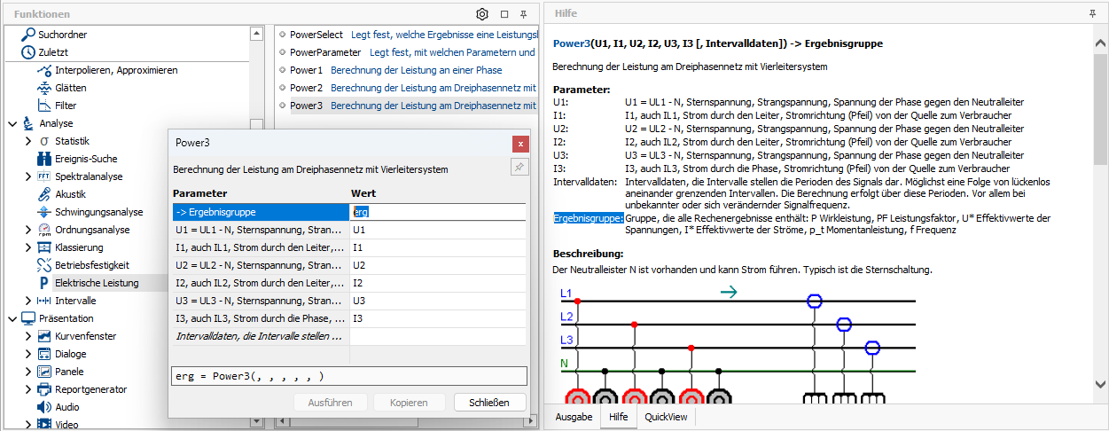1109x431 pixels.
Task: Pin the Hilfe panel
Action: click(1092, 14)
